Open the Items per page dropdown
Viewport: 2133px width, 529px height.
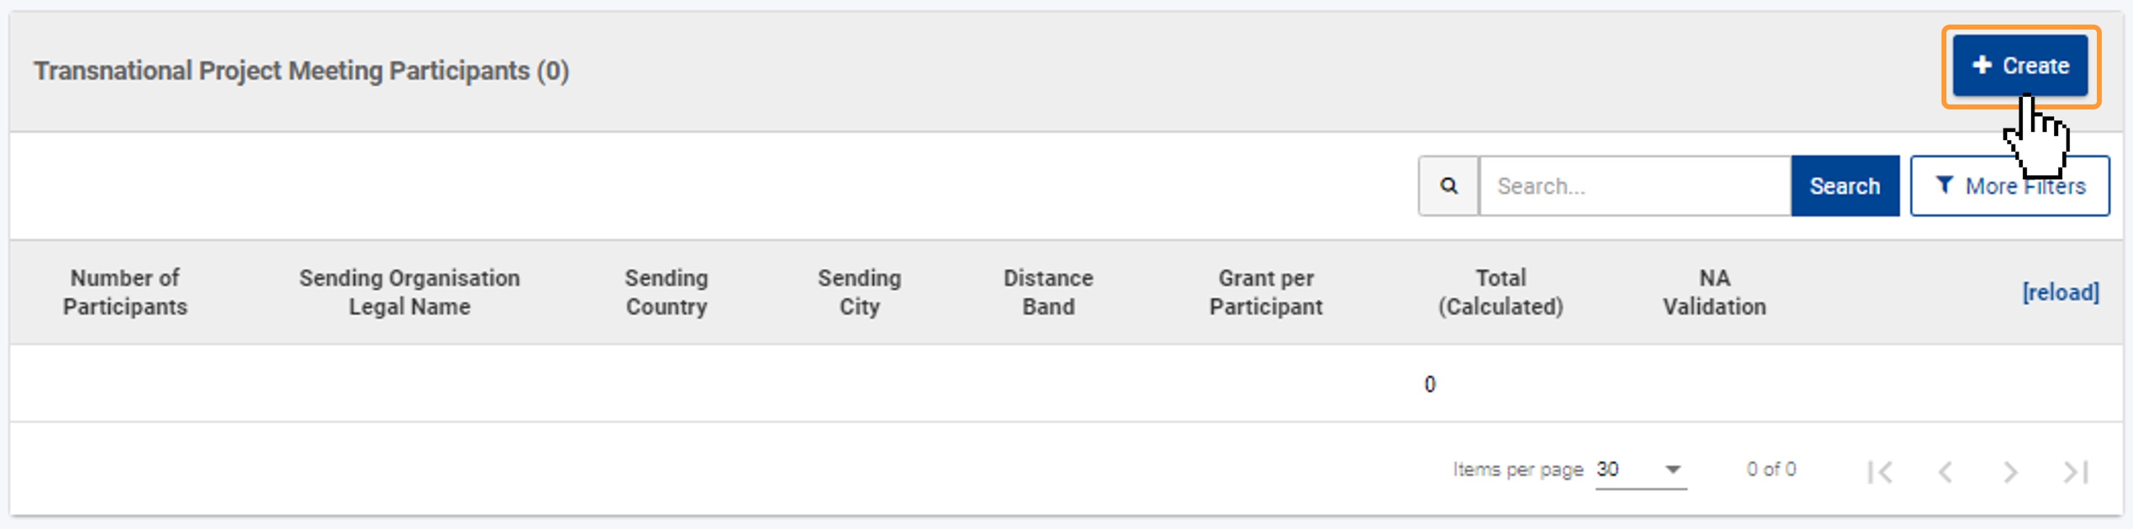pyautogui.click(x=1641, y=470)
